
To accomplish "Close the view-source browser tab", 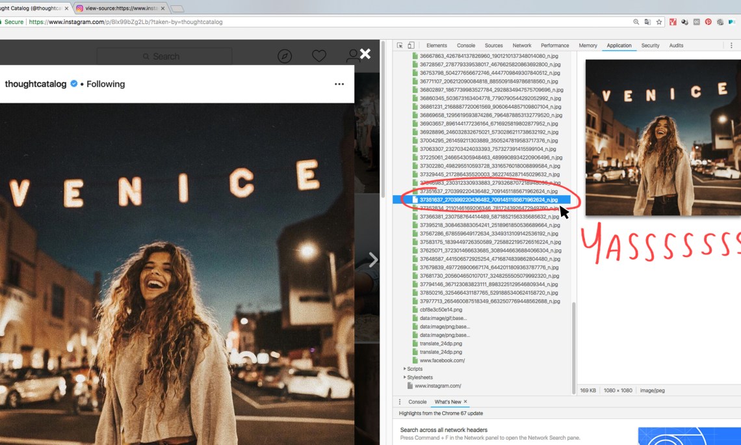I will [162, 8].
